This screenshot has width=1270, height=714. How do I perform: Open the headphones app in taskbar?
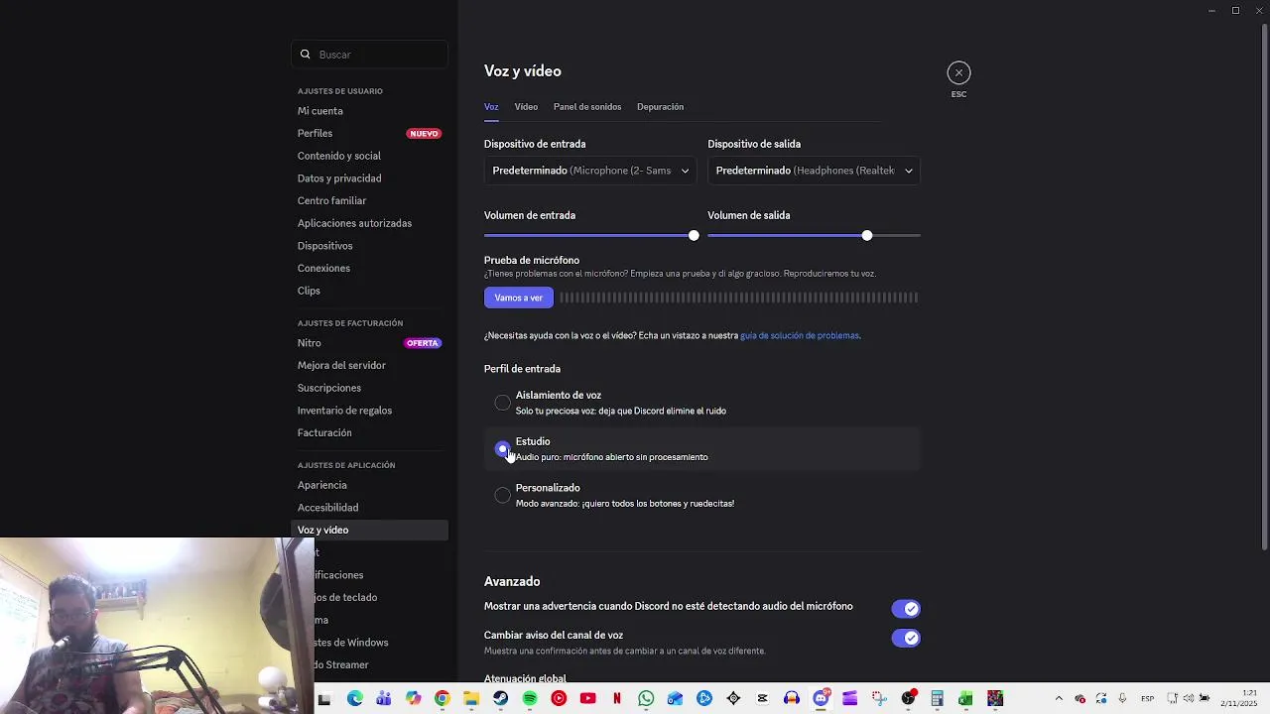point(792,699)
